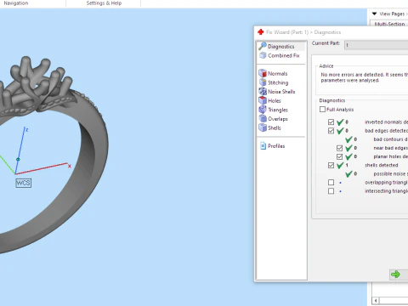Open the Settings & Help ribbon tab
This screenshot has width=408, height=306.
(x=104, y=3)
